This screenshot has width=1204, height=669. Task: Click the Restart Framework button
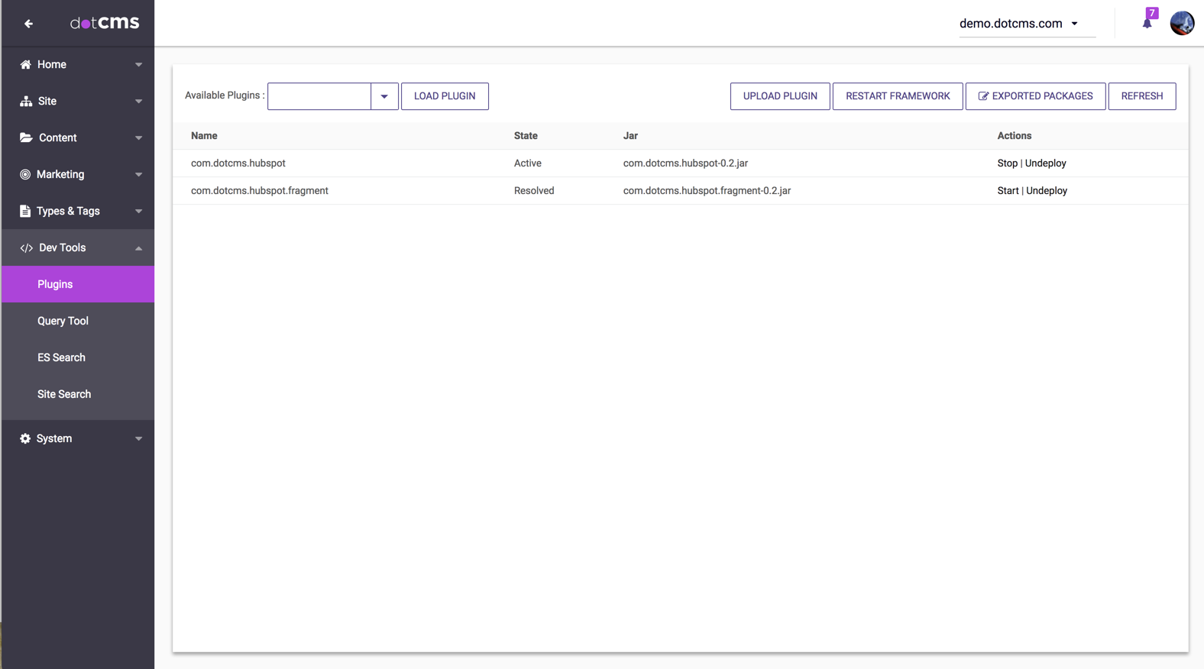coord(897,96)
